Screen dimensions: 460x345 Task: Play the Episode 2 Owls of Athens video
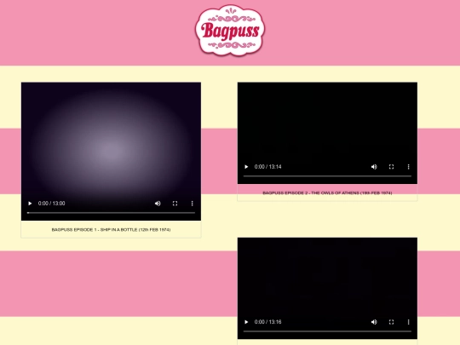point(246,167)
